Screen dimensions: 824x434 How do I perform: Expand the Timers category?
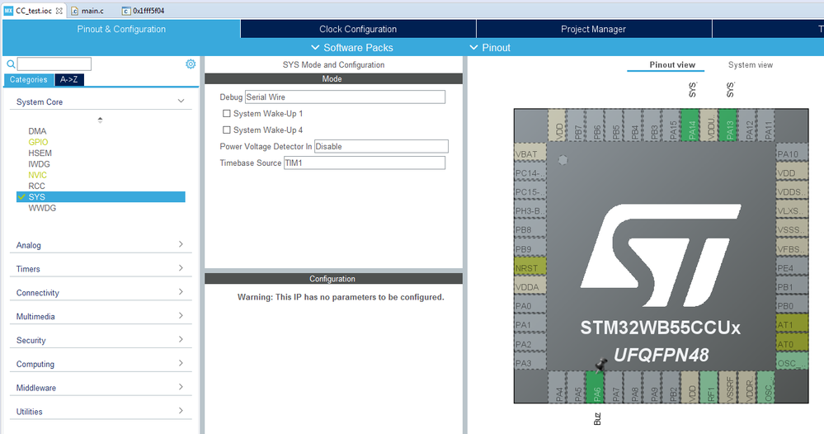point(101,268)
